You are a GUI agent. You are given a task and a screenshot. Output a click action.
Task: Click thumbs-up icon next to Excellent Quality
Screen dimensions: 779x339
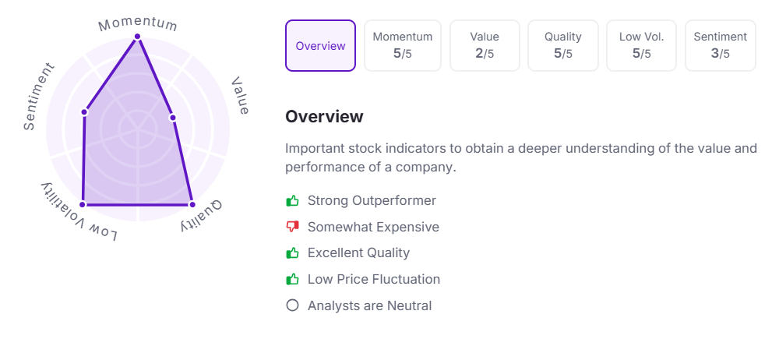(x=293, y=253)
